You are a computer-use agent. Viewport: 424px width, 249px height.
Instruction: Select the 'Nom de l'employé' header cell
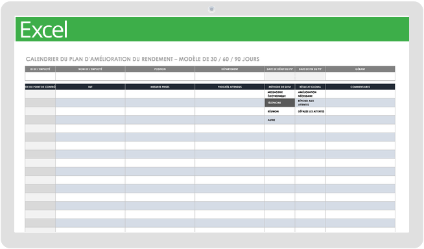[x=90, y=69]
